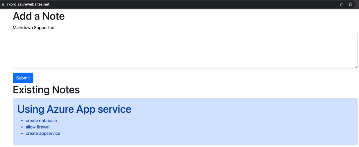Submit the new note
Image resolution: width=359 pixels, height=147 pixels.
tap(23, 78)
